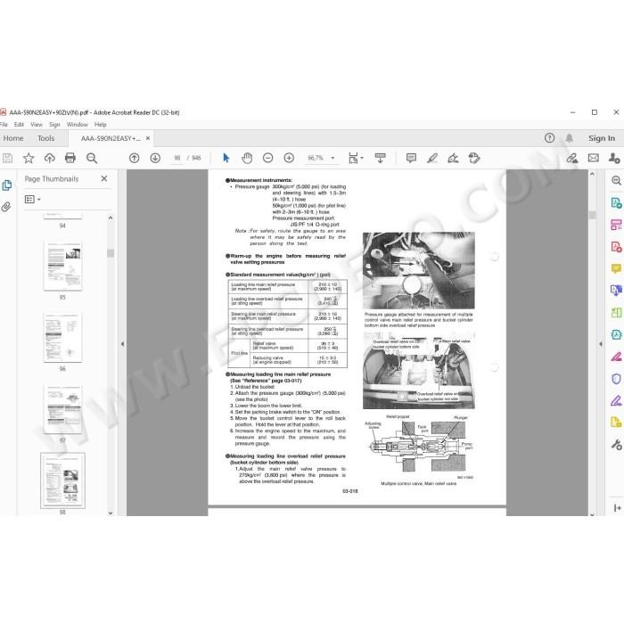Print the document
Screen dimensions: 624x624
70,159
